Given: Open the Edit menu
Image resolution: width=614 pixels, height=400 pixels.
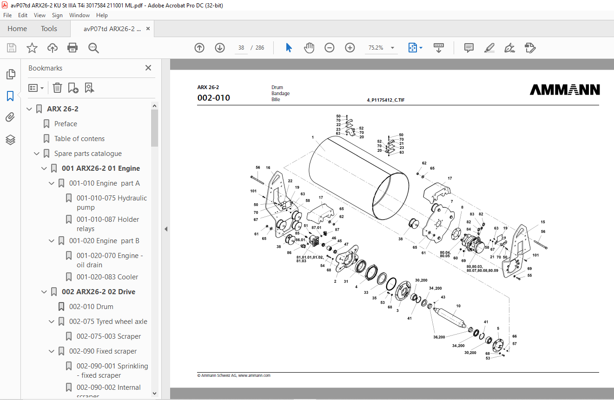Looking at the screenshot, I should (x=23, y=15).
